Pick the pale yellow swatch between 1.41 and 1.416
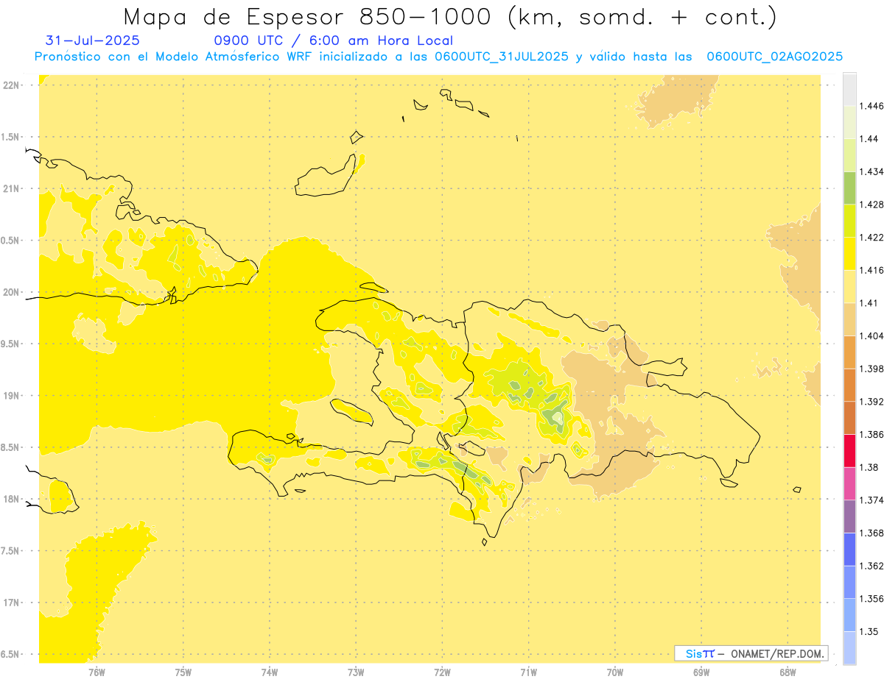Viewport: 884px width, 682px height. point(849,287)
